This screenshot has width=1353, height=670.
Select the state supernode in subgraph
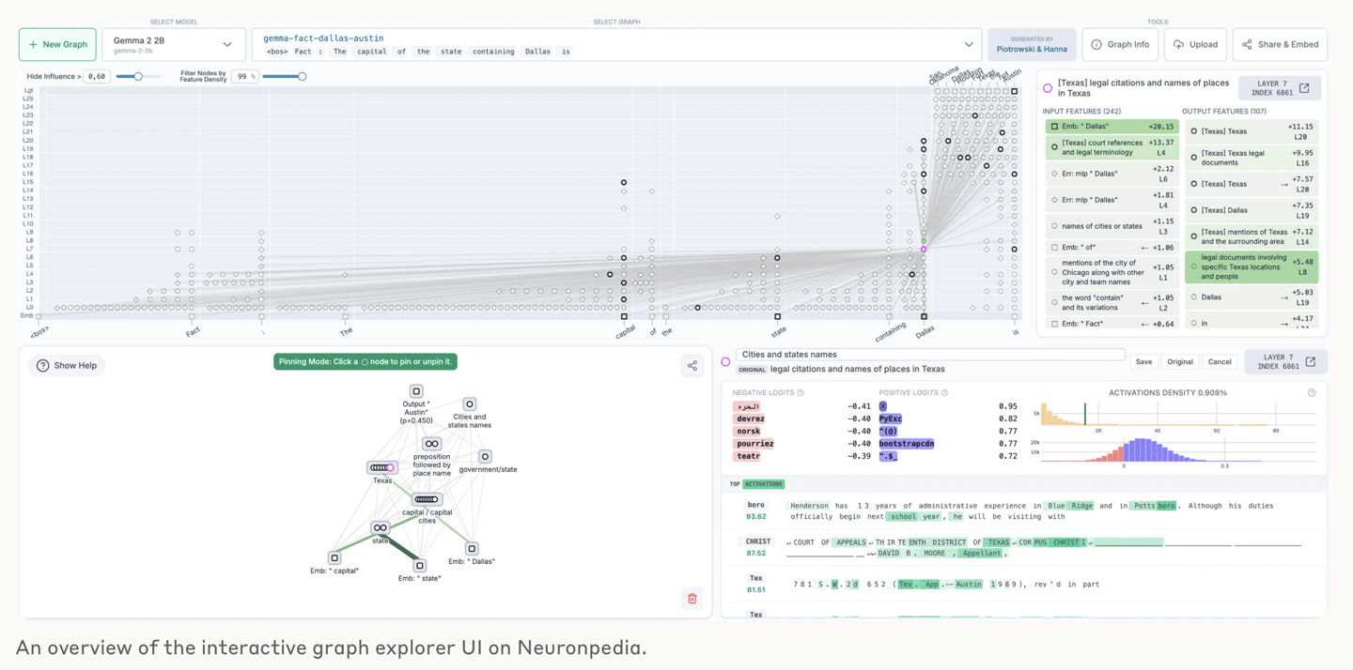(x=380, y=527)
